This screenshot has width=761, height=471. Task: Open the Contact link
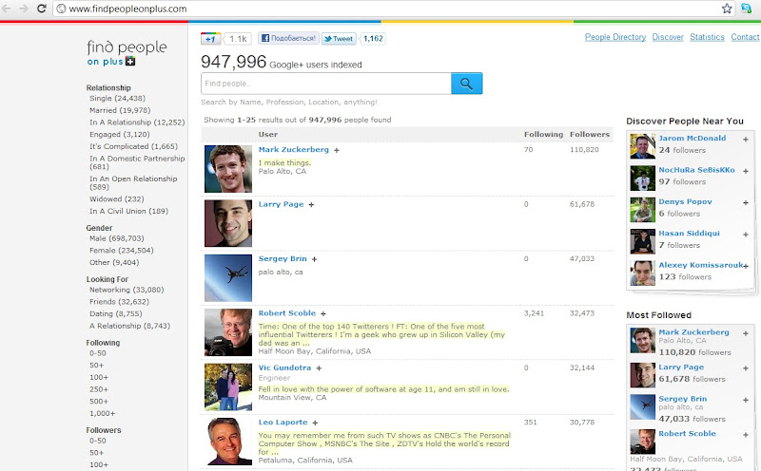745,37
